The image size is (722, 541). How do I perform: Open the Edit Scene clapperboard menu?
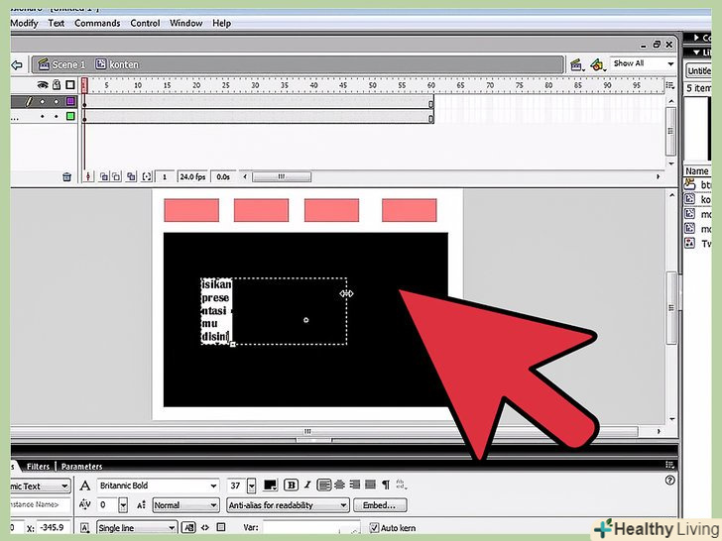tap(577, 64)
